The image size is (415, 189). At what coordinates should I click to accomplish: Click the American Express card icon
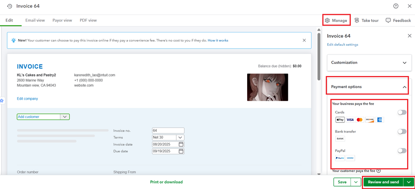379,120
